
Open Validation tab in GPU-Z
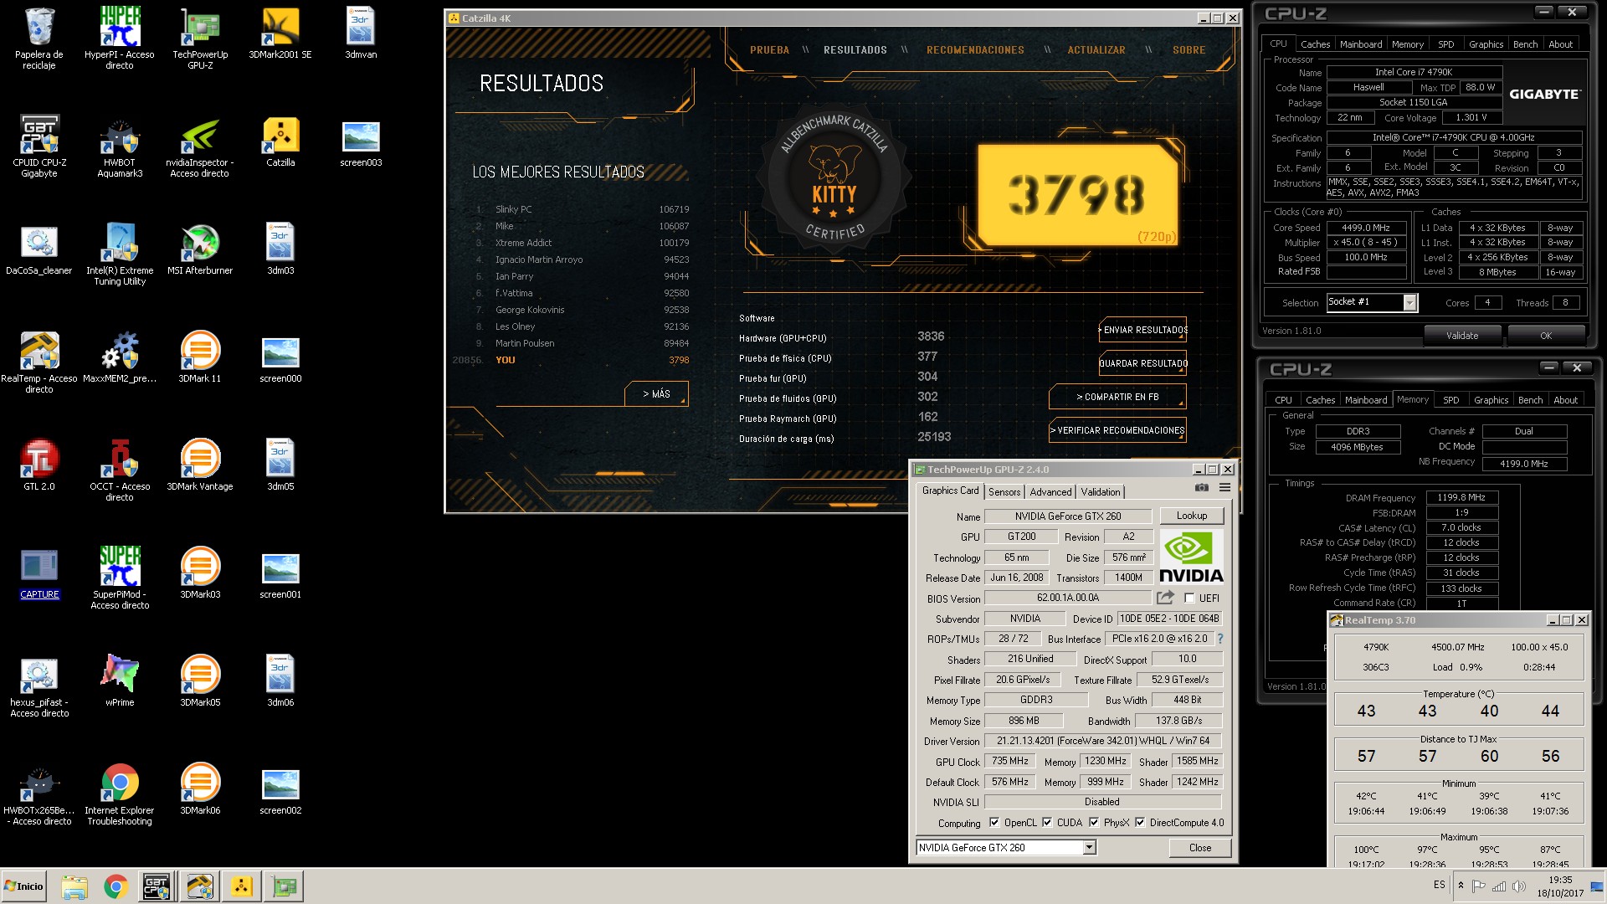coord(1101,492)
